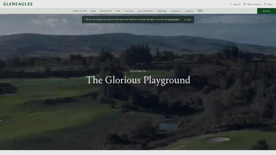
Task: Click the Gleneagles logo
Action: (18, 4)
